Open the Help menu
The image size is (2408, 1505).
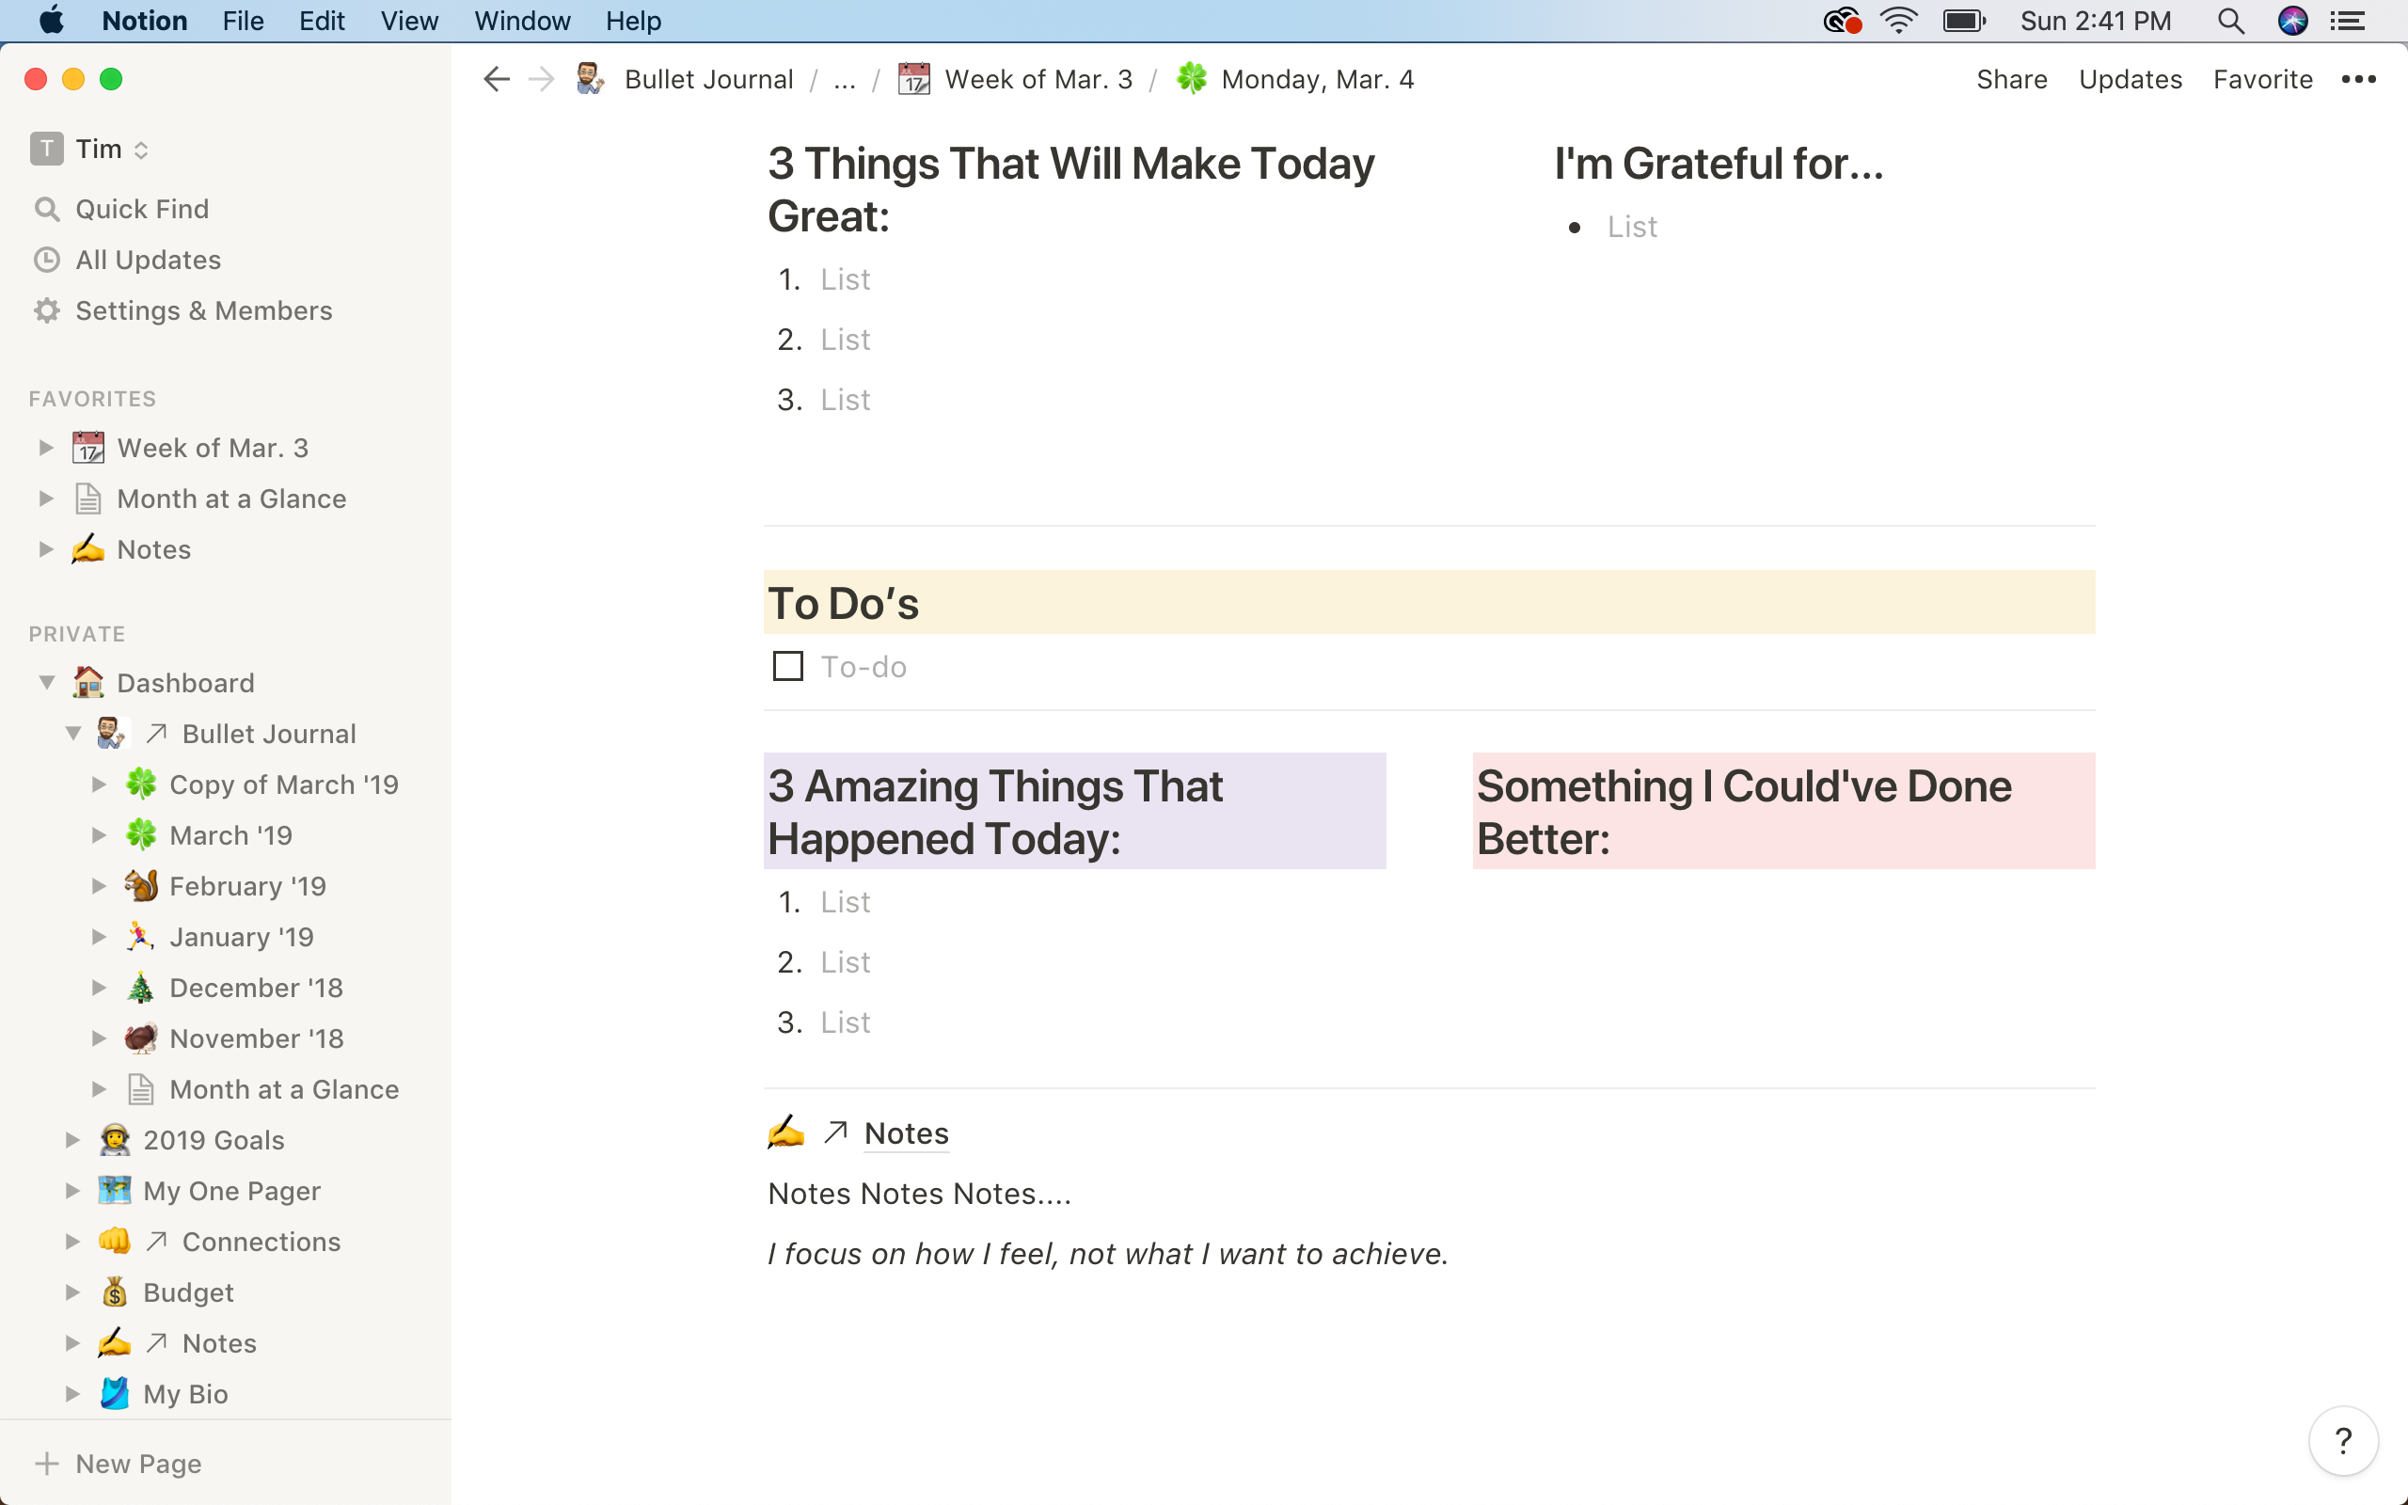click(x=633, y=21)
